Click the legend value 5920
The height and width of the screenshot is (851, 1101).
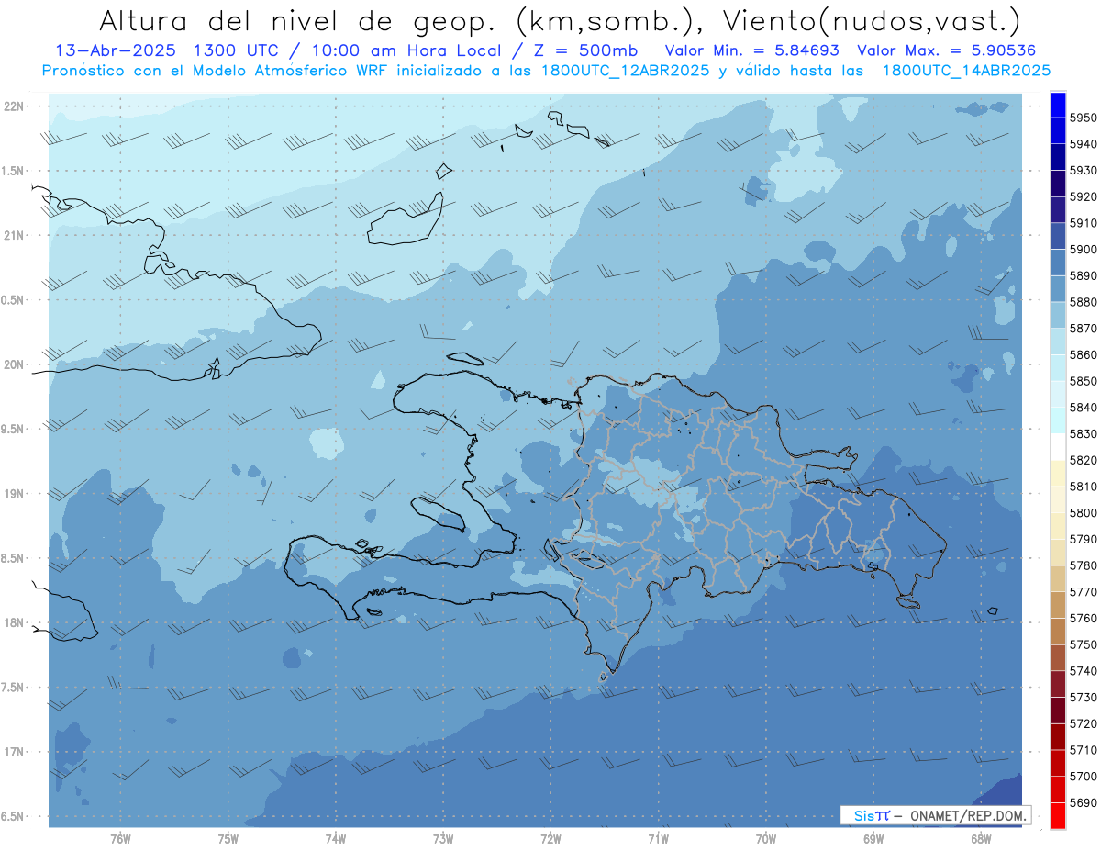click(x=1083, y=196)
